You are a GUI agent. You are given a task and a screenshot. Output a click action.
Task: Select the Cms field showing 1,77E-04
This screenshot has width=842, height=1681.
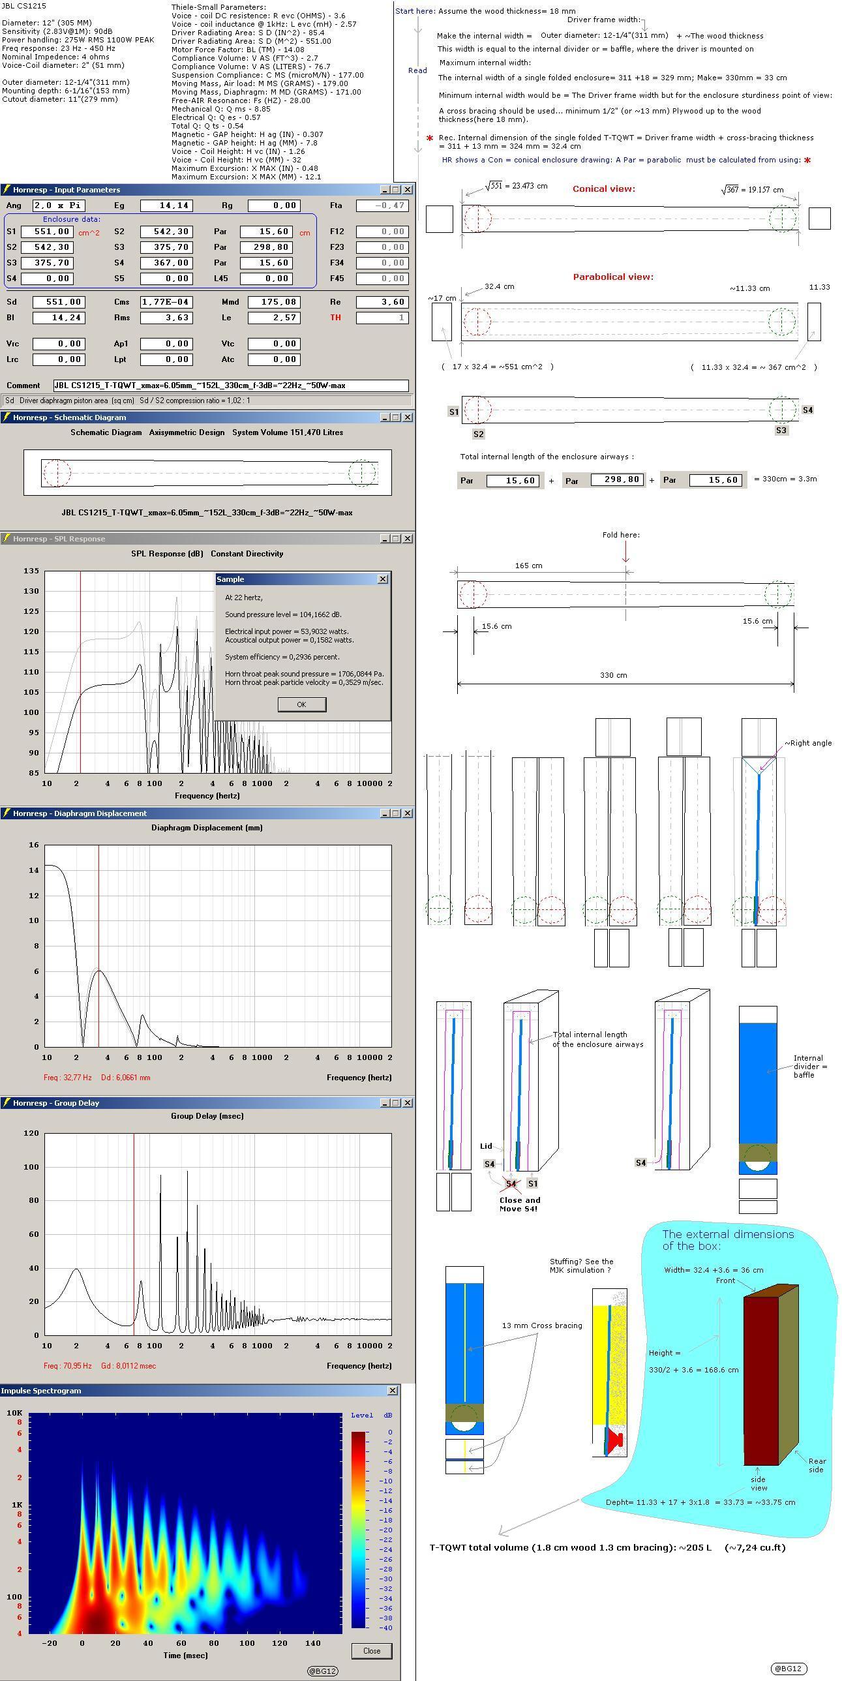pyautogui.click(x=166, y=302)
